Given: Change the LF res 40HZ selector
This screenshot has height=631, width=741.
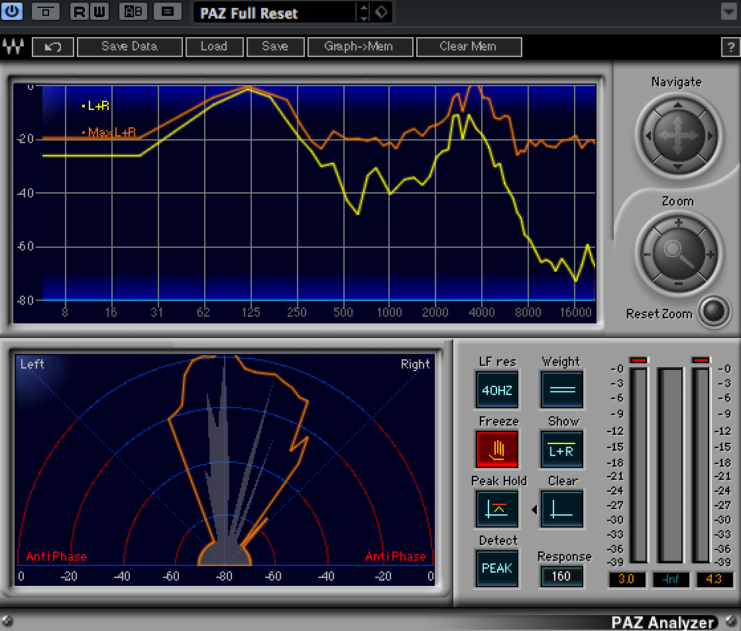Looking at the screenshot, I should pyautogui.click(x=497, y=390).
